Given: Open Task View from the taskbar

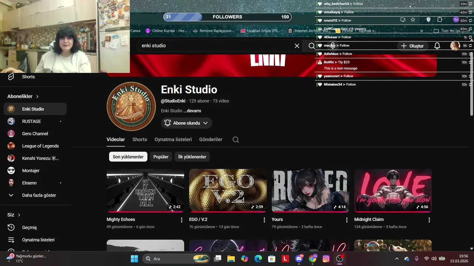Looking at the screenshot, I should [217, 259].
